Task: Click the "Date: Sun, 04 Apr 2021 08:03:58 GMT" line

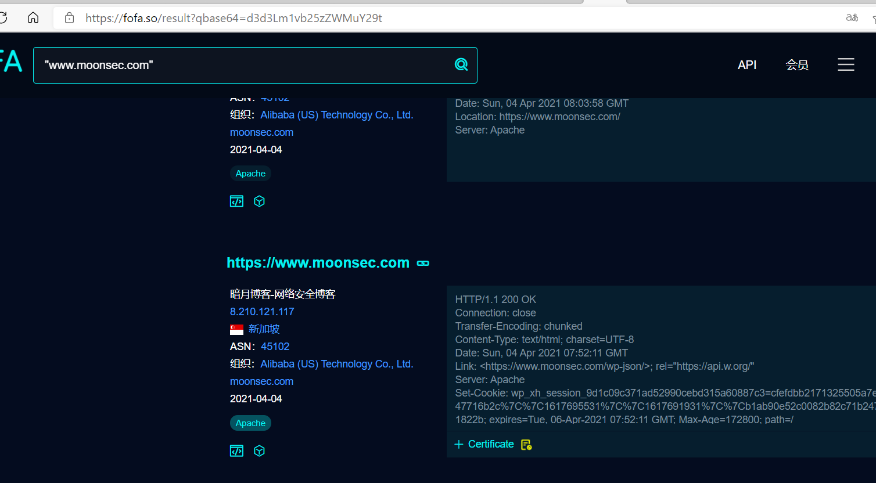Action: pyautogui.click(x=542, y=103)
